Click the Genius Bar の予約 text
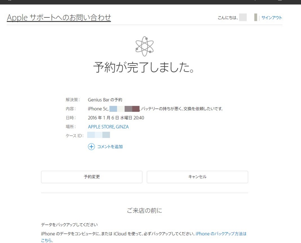301x243 pixels. tap(105, 100)
